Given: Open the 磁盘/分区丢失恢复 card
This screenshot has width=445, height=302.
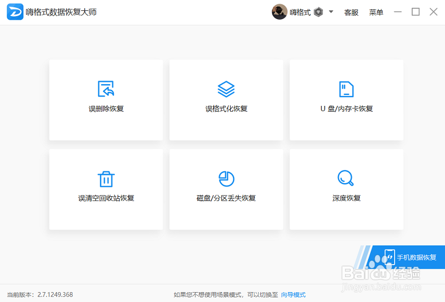Looking at the screenshot, I should pos(226,189).
